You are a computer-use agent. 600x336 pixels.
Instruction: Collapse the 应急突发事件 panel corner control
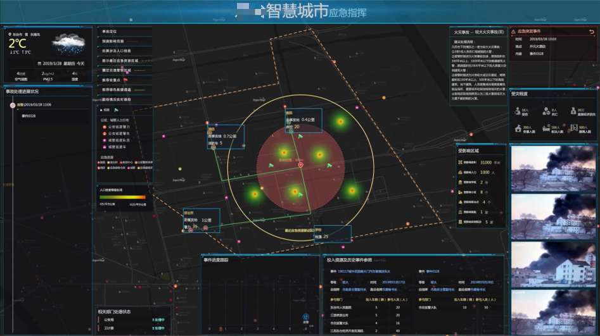(x=591, y=30)
